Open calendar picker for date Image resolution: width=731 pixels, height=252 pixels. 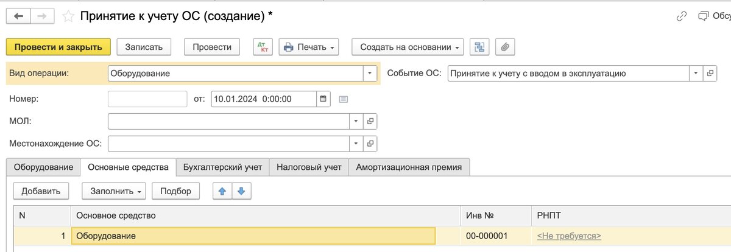click(x=323, y=99)
